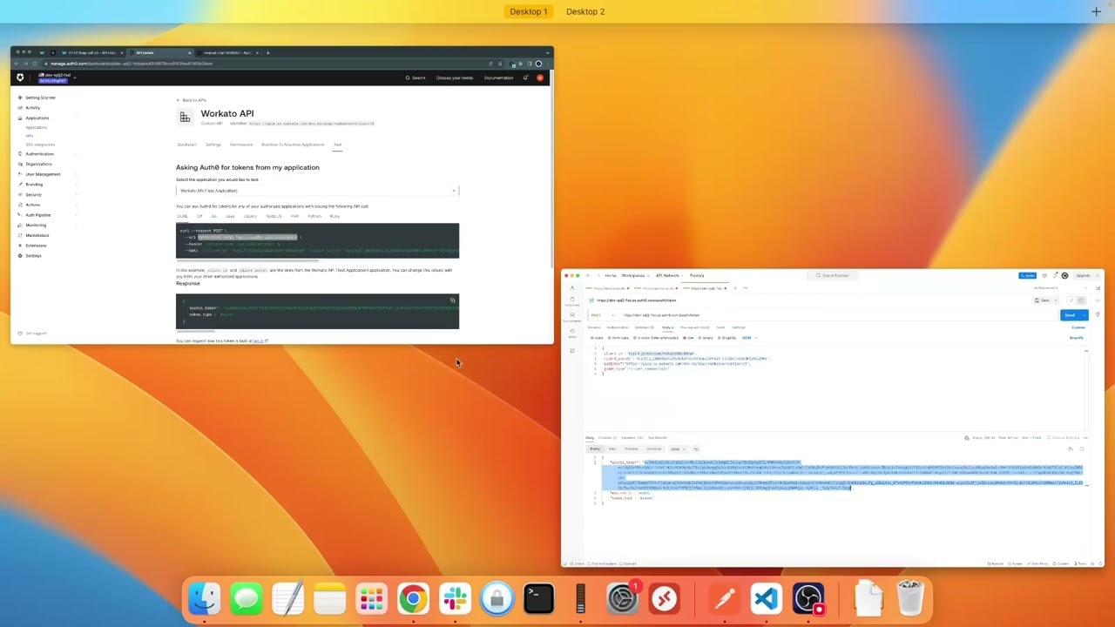Click the Invite button in Postman
The width and height of the screenshot is (1115, 627).
(x=1027, y=275)
